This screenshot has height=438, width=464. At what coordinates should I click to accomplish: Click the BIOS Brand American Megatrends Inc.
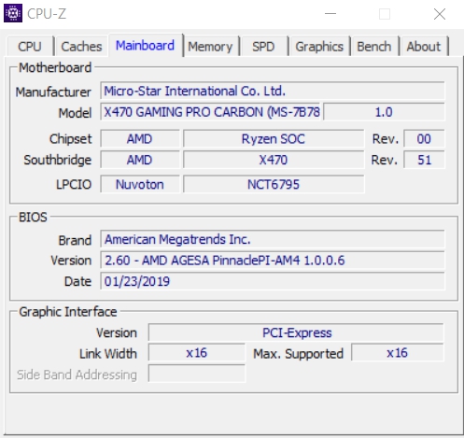(273, 239)
